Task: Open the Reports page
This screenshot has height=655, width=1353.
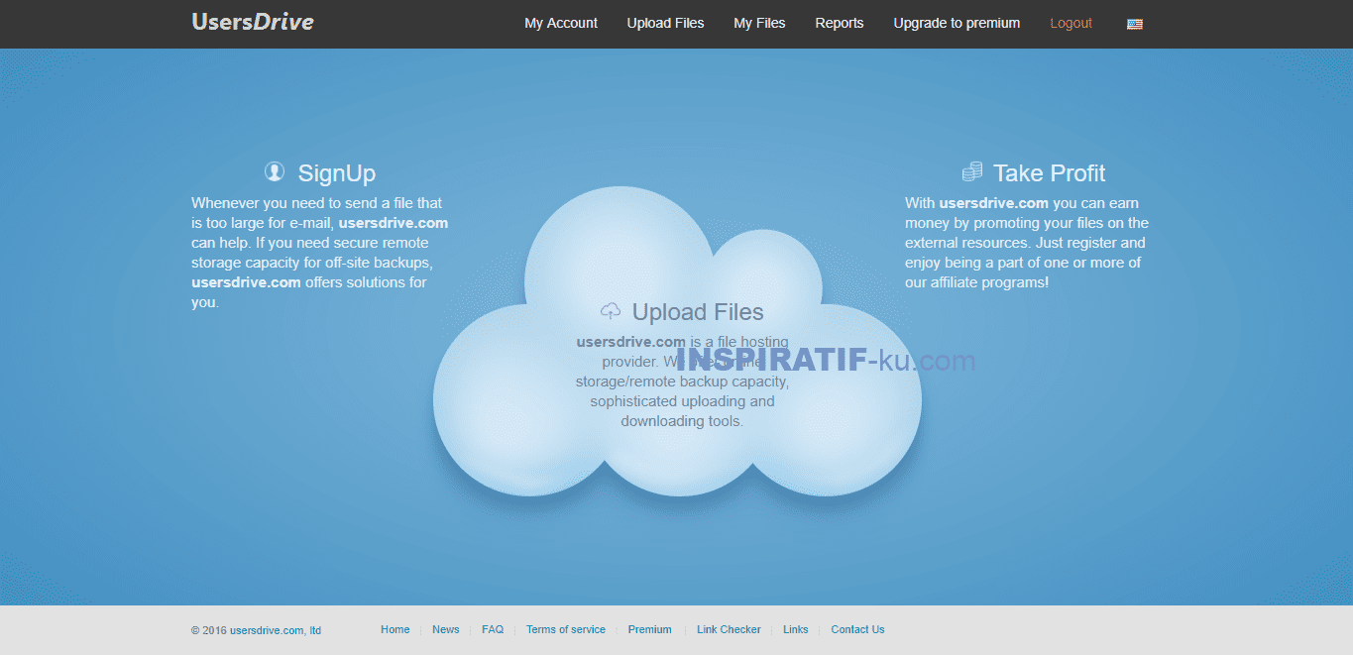Action: click(x=839, y=23)
